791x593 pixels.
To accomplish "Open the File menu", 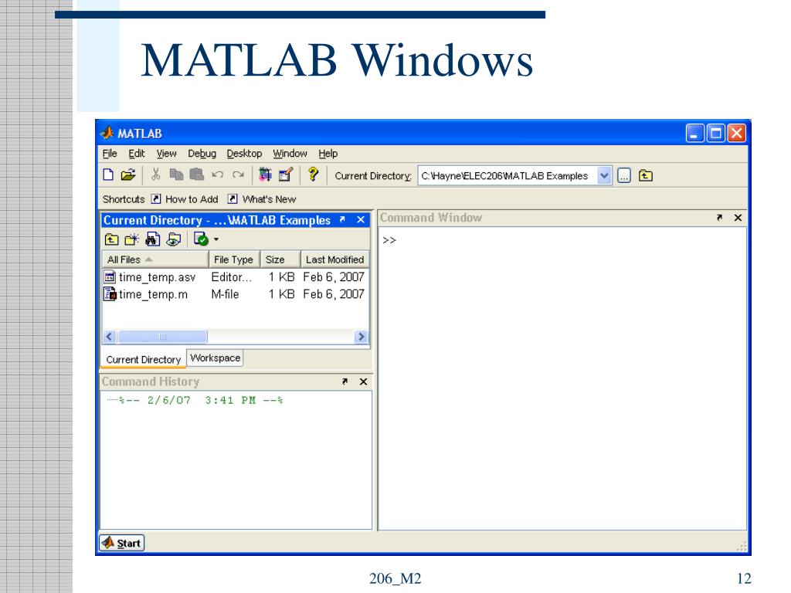I will coord(110,154).
